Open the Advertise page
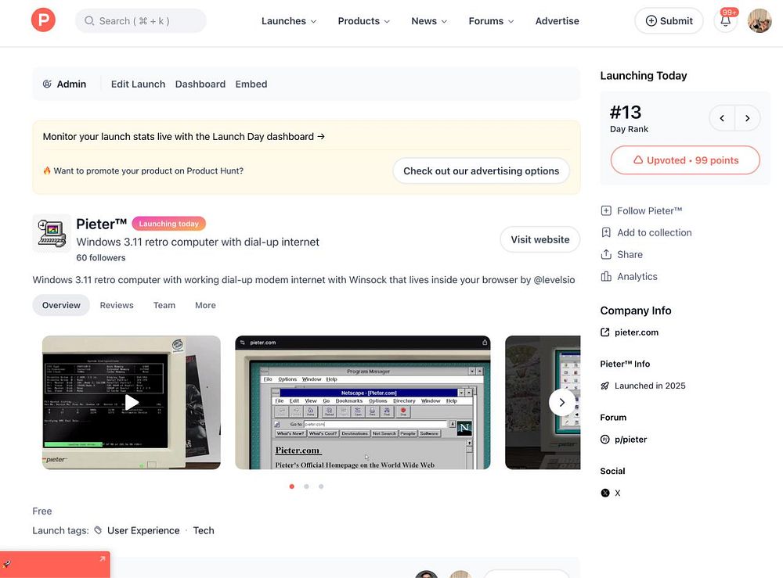The height and width of the screenshot is (578, 783). (x=557, y=21)
